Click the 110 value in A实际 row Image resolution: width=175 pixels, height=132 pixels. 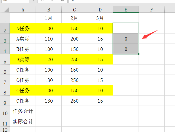point(49,39)
